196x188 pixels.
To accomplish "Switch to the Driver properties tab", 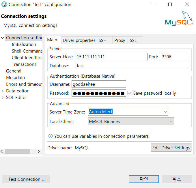I will (79, 40).
